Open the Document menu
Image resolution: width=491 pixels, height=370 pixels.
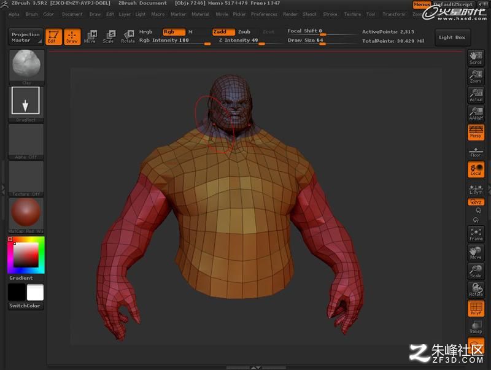tap(72, 14)
